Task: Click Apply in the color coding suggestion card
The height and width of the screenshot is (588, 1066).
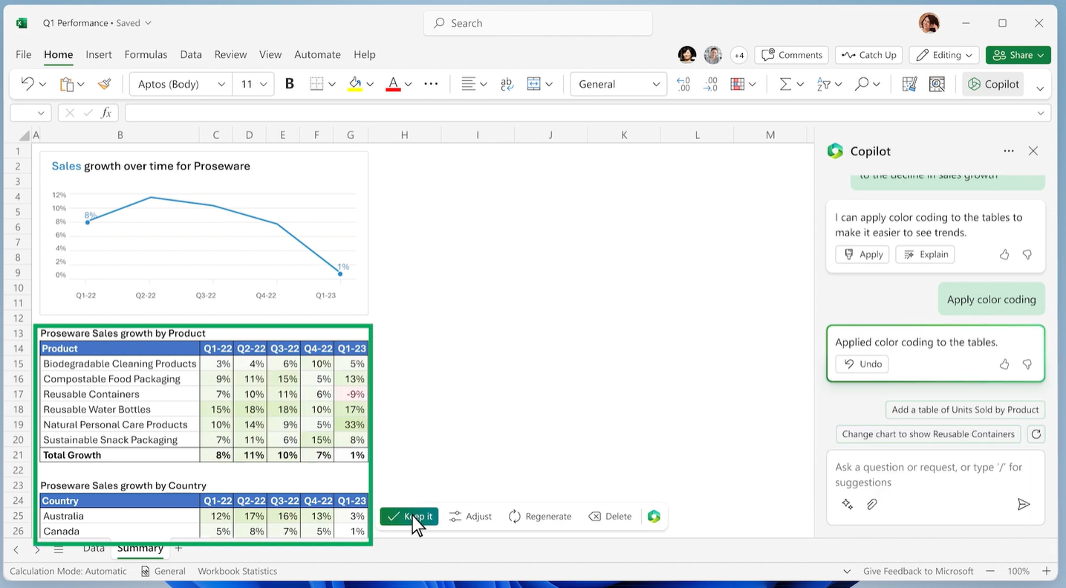Action: click(862, 254)
